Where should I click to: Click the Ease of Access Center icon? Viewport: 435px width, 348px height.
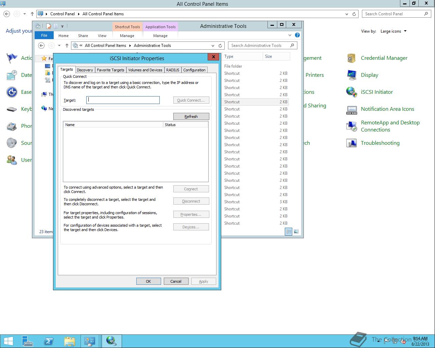[x=12, y=92]
